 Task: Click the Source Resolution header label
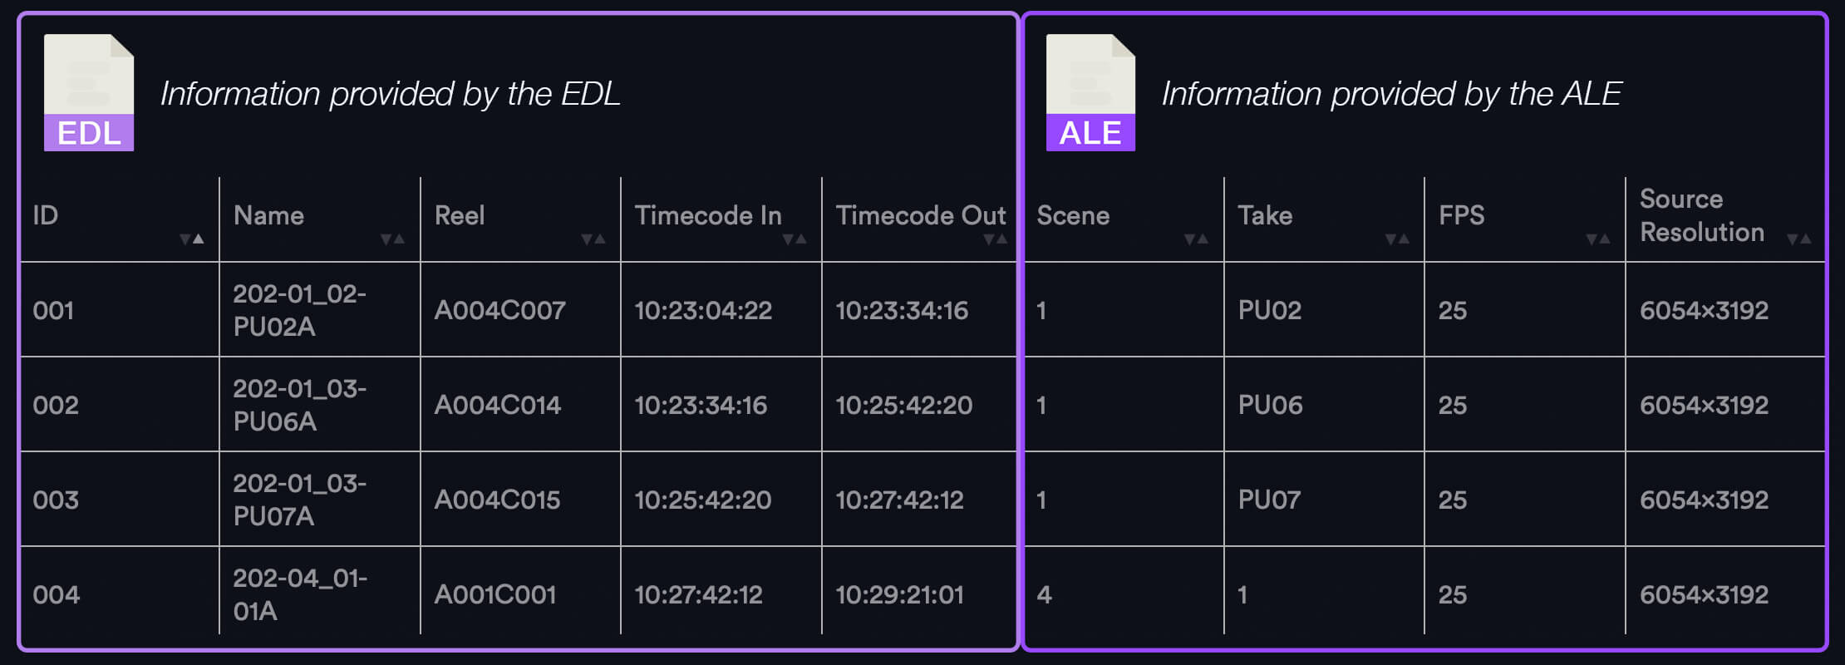point(1702,215)
